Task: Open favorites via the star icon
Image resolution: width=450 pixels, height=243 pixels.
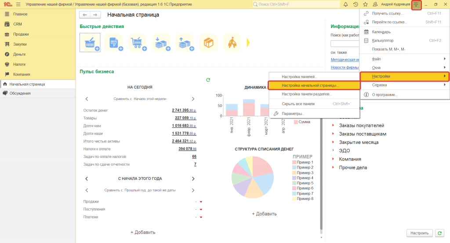Action: click(x=365, y=4)
